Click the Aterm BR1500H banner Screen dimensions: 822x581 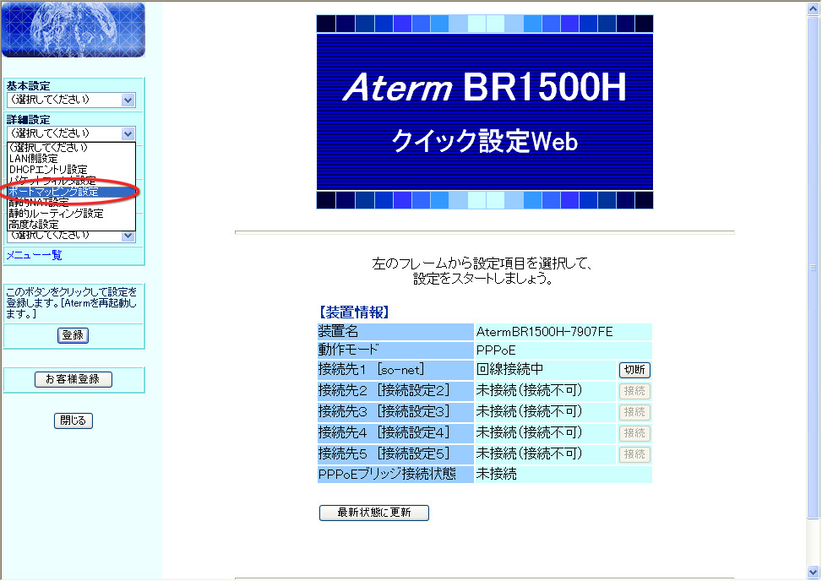click(x=485, y=111)
